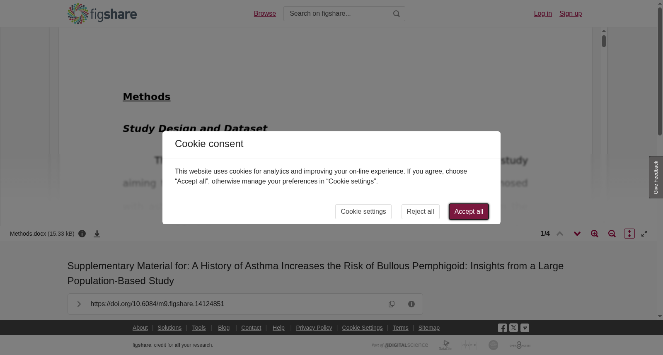Click Accept all cookies
Image resolution: width=663 pixels, height=355 pixels.
coord(469,212)
